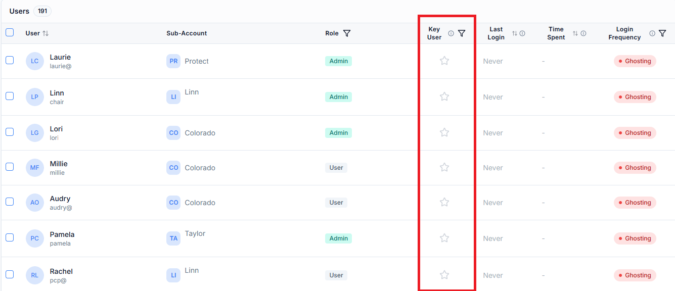This screenshot has width=675, height=291.
Task: Select Rachel's row checkbox
Action: 10,274
